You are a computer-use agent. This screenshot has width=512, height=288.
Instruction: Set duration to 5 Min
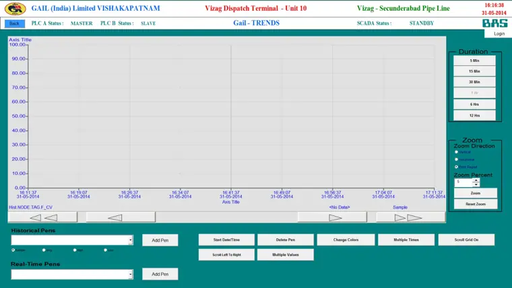(x=474, y=61)
